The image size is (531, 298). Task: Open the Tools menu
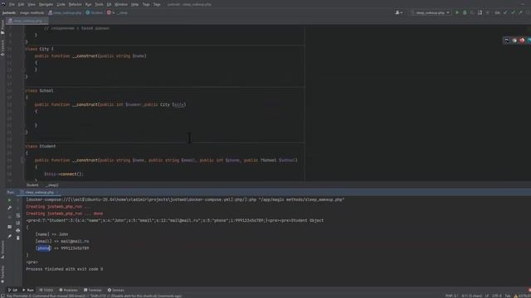click(99, 4)
